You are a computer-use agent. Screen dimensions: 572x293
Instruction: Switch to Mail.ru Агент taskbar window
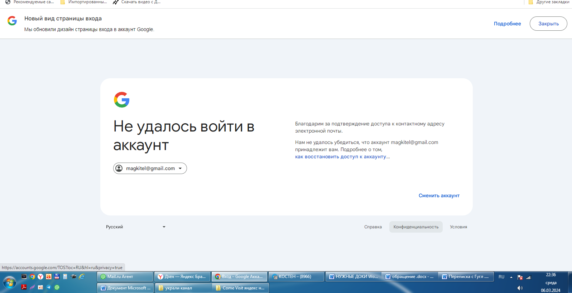tap(125, 277)
